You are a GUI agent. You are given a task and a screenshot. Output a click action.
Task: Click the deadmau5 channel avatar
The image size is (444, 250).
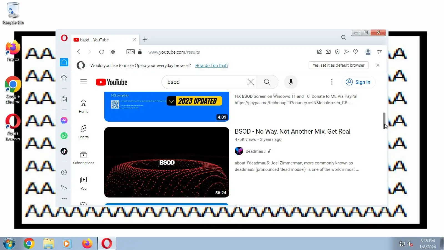239,151
